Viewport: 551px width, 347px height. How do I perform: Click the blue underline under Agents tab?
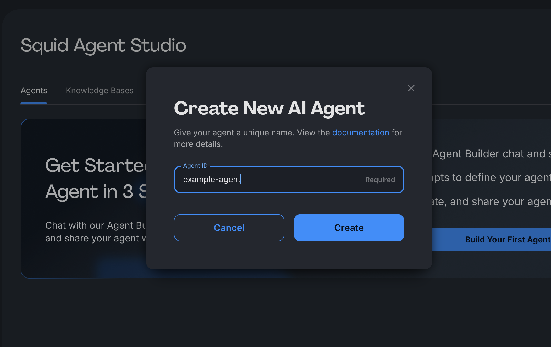[x=34, y=104]
